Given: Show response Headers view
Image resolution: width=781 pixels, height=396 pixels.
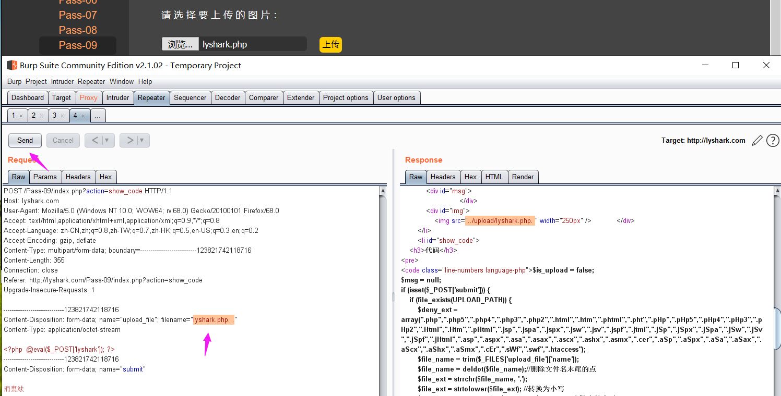Looking at the screenshot, I should [443, 177].
